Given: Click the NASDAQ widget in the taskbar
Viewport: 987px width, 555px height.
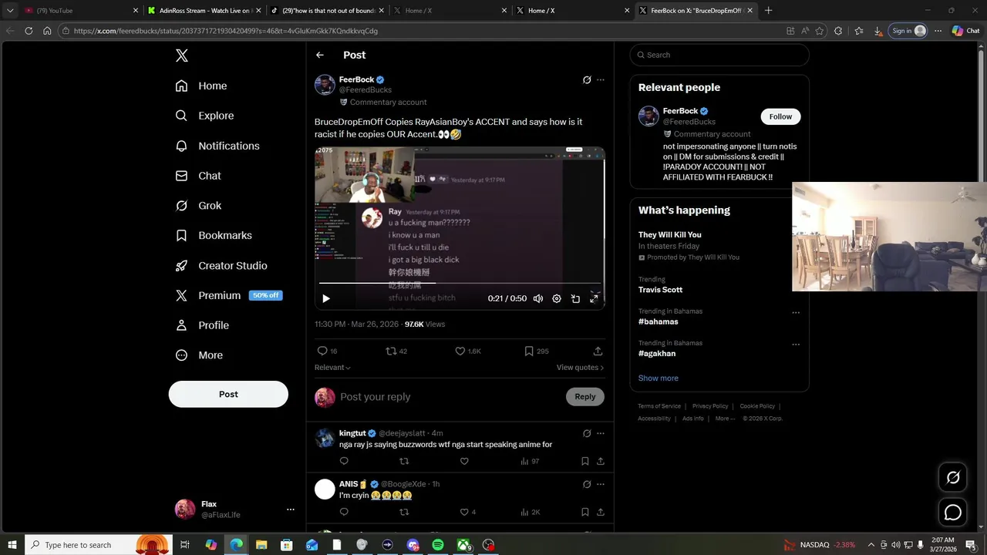Looking at the screenshot, I should coord(820,545).
